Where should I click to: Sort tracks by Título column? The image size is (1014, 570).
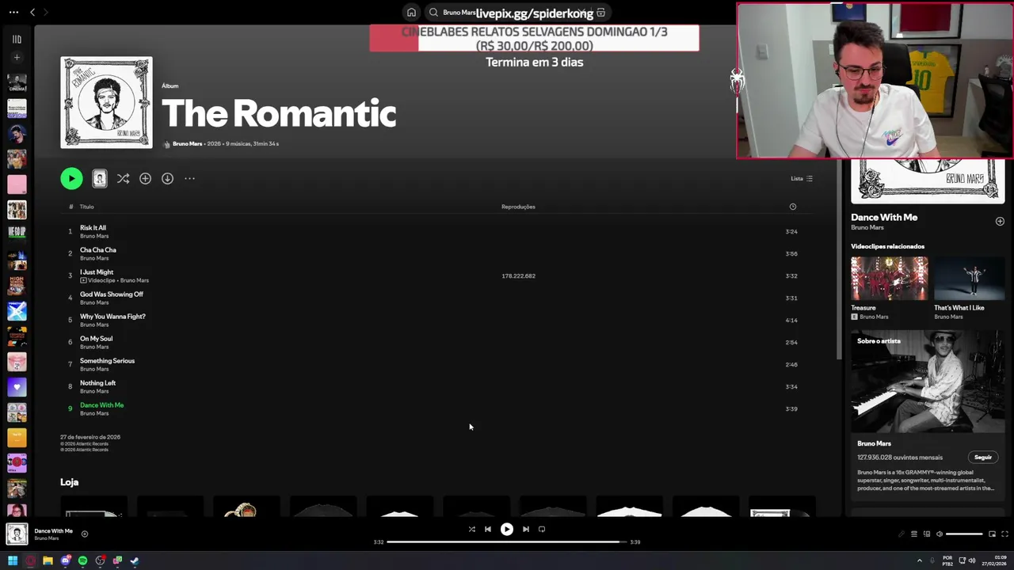(x=86, y=207)
